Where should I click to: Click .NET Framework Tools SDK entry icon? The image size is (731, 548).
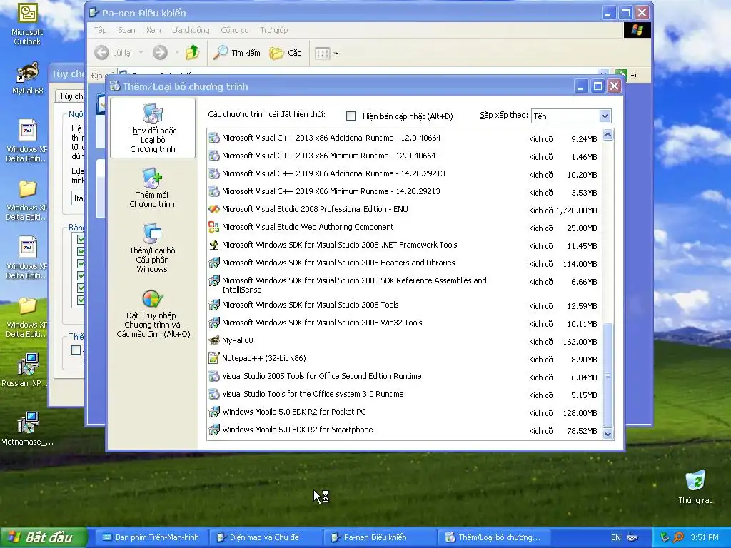214,245
